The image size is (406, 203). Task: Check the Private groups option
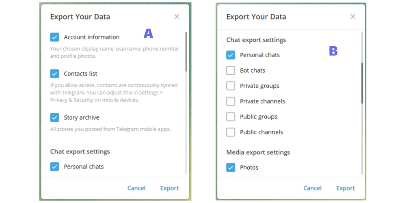[x=231, y=86]
